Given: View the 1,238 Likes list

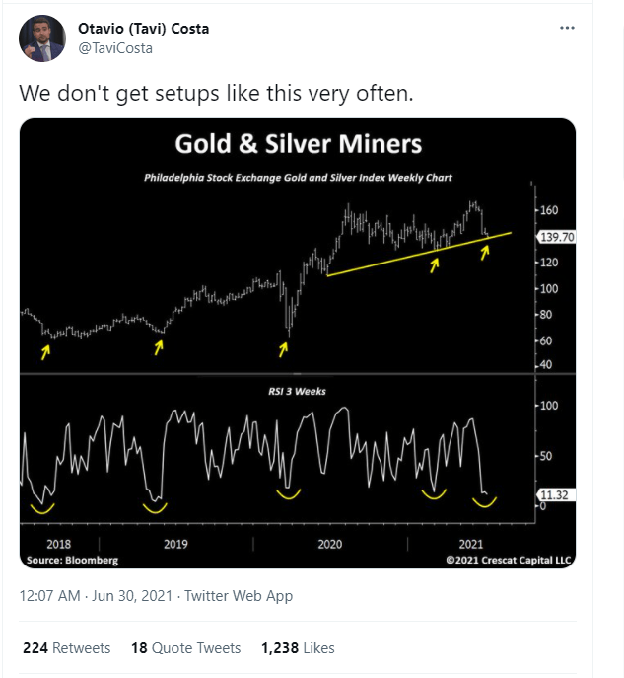Looking at the screenshot, I should pyautogui.click(x=298, y=648).
